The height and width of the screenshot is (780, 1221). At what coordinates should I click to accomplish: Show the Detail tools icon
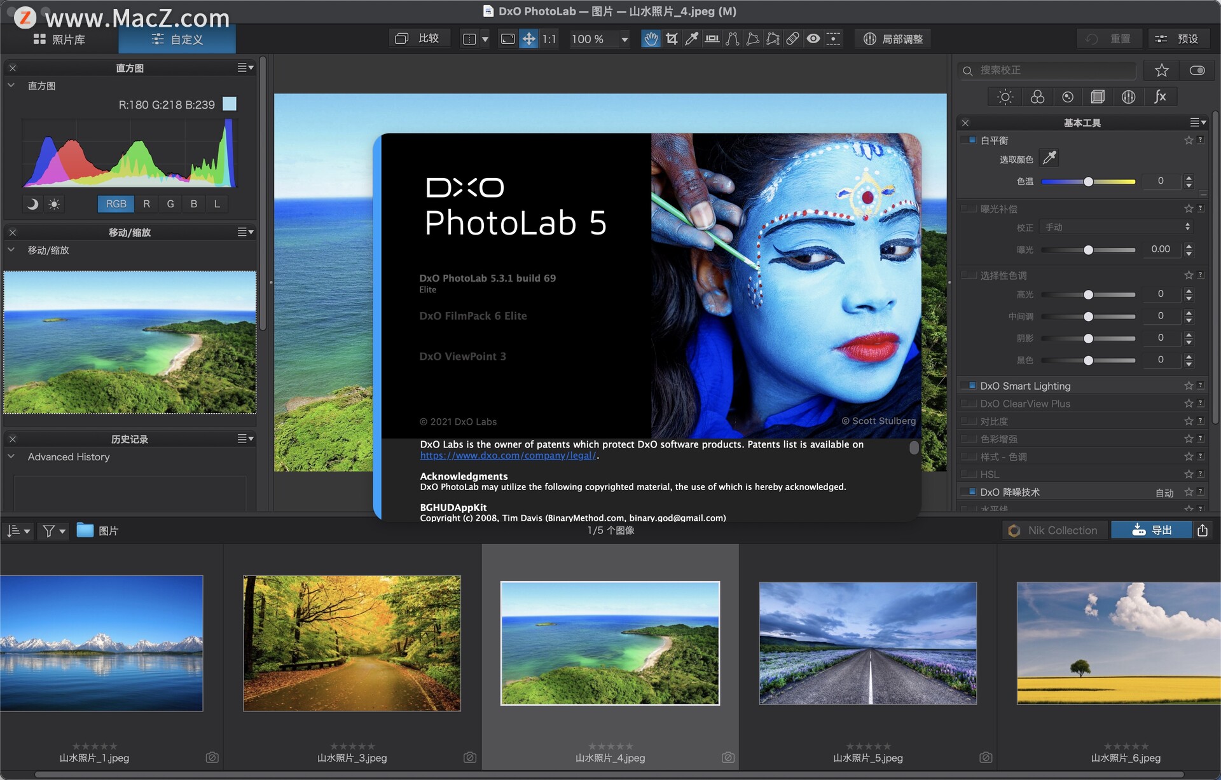[1068, 97]
